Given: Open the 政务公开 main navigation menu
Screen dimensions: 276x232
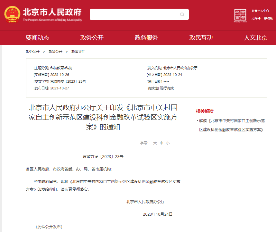Looking at the screenshot, I should click(92, 38).
